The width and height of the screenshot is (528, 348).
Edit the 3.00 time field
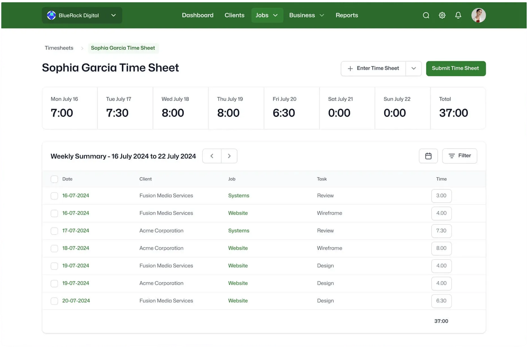(x=441, y=196)
